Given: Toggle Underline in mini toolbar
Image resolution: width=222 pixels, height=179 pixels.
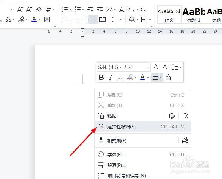Looking at the screenshot, I should 120,77.
